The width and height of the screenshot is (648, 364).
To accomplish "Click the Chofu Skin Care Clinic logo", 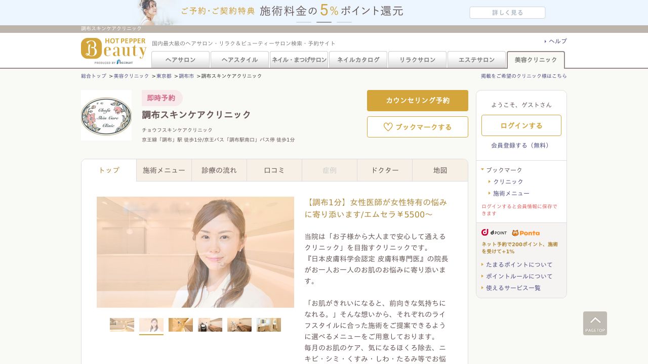I will pyautogui.click(x=106, y=115).
